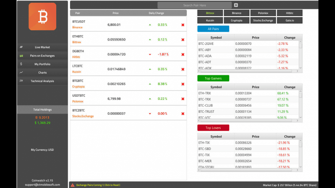The image size is (335, 188).
Task: Remove LTCBTC pair with red X
Action: 183,69
